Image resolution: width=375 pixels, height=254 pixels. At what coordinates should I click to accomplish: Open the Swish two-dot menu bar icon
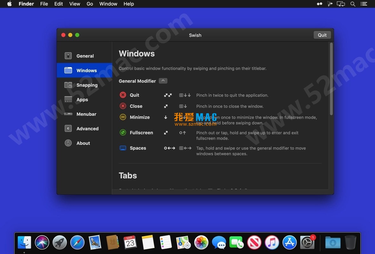coord(319,4)
